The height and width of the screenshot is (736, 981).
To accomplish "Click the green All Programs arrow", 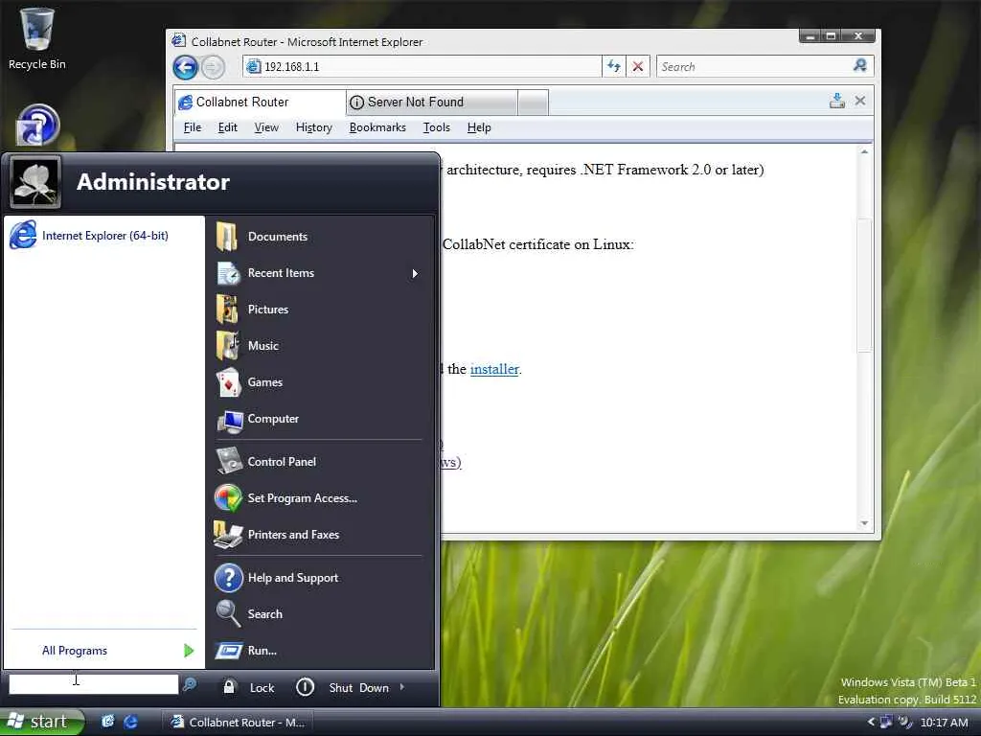I will tap(189, 651).
